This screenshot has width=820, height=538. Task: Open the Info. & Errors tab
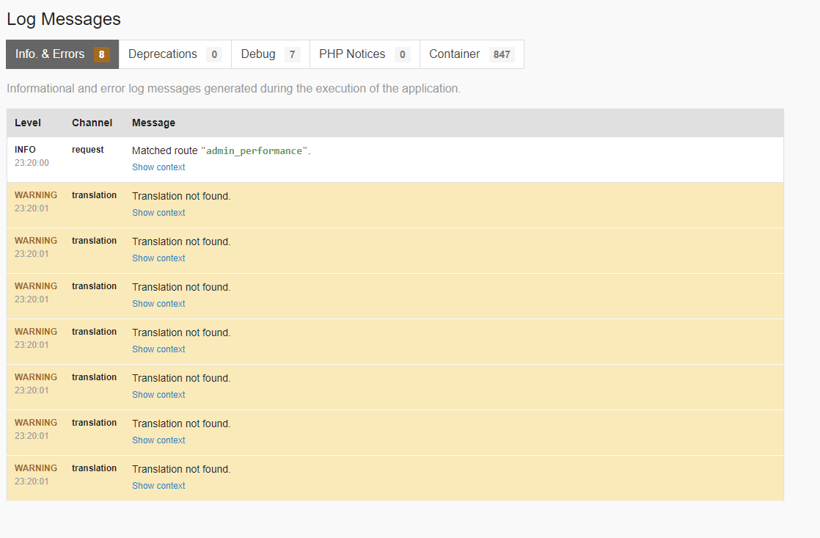62,54
